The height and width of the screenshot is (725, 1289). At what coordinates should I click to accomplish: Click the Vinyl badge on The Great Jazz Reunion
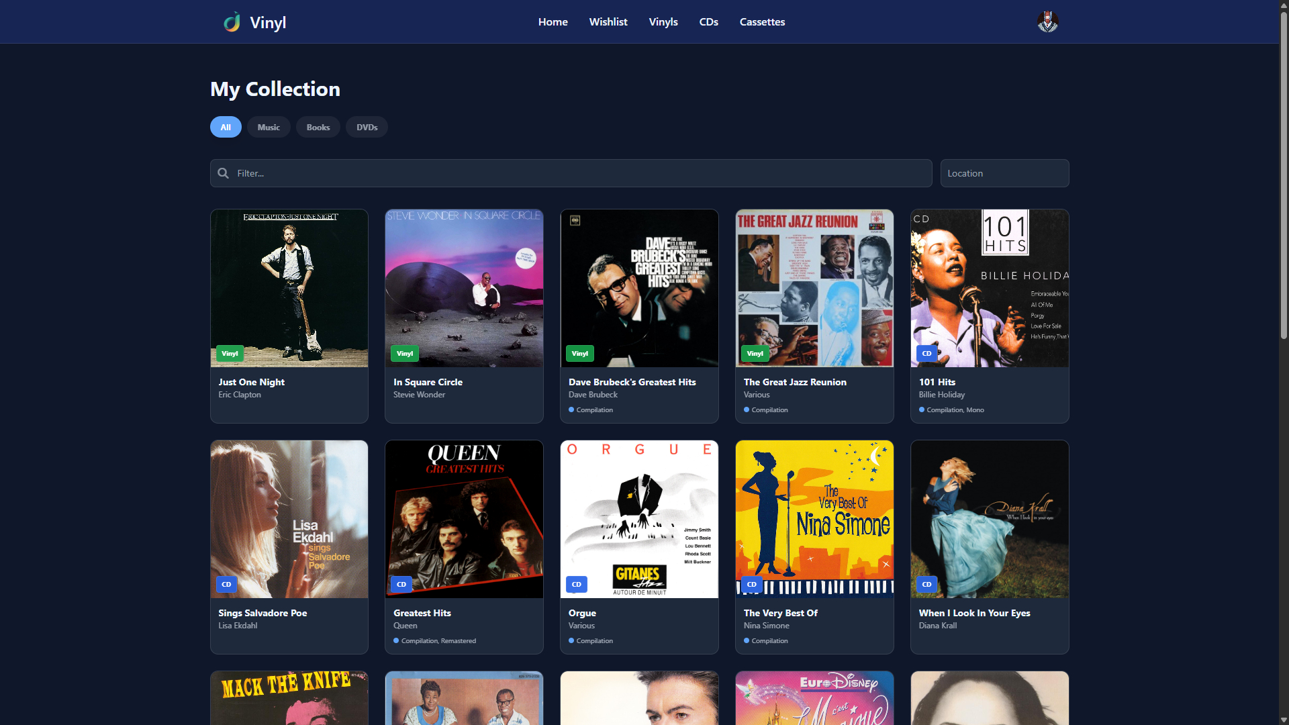coord(755,354)
